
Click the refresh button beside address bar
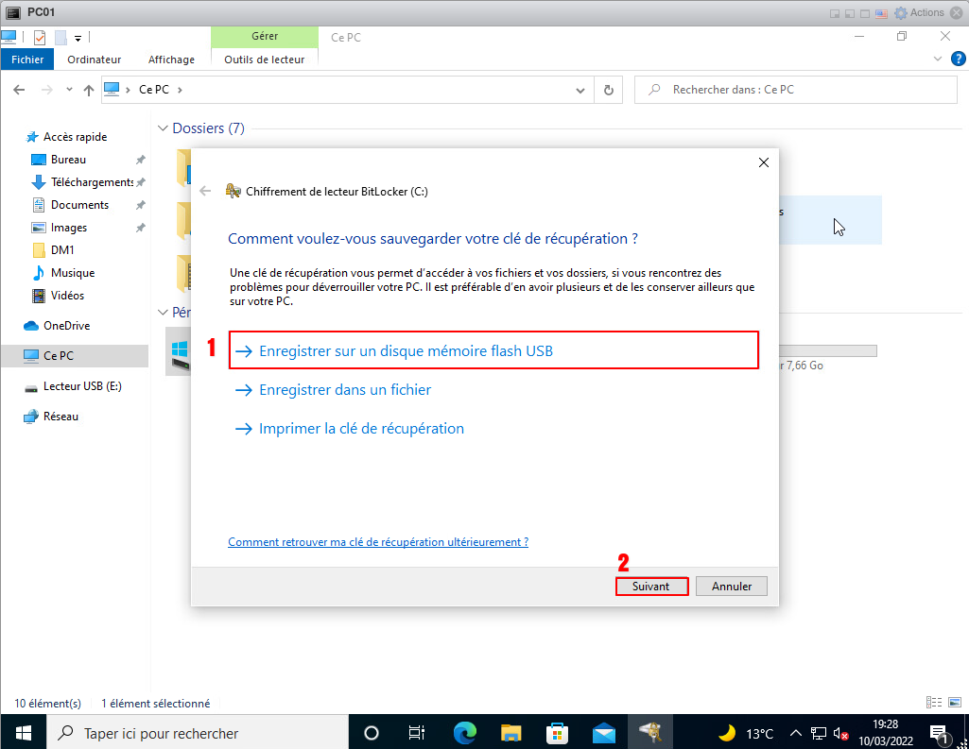coord(608,90)
